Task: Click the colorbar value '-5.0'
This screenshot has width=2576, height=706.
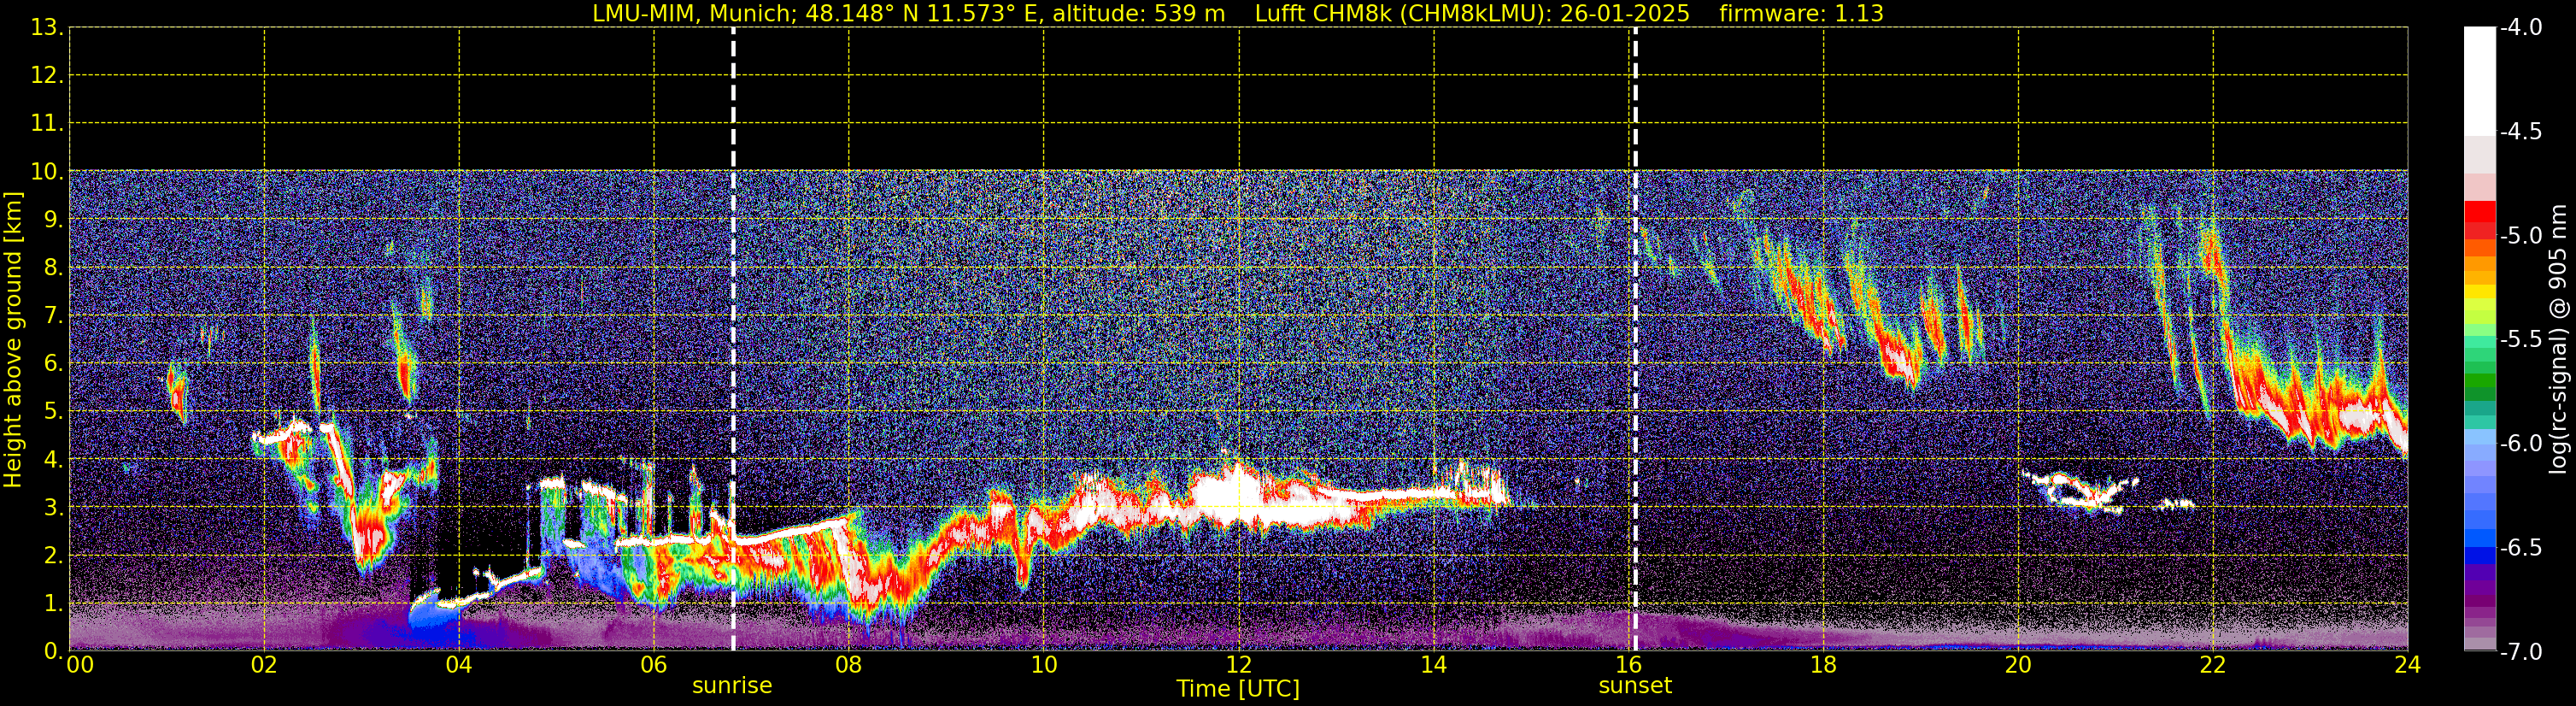Action: (x=2520, y=236)
